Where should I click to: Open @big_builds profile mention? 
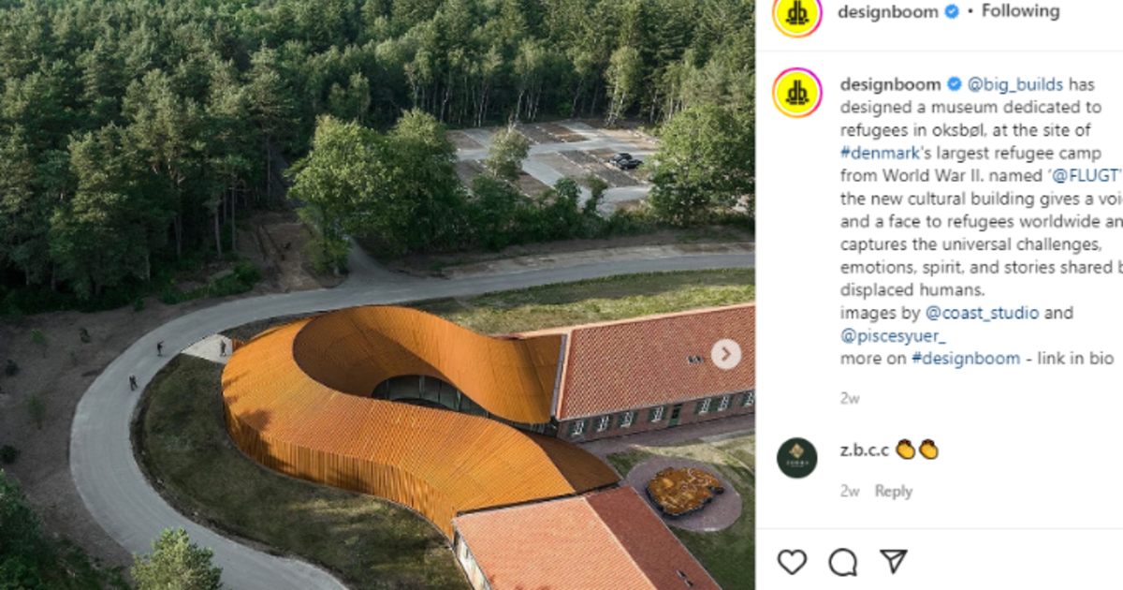1015,84
